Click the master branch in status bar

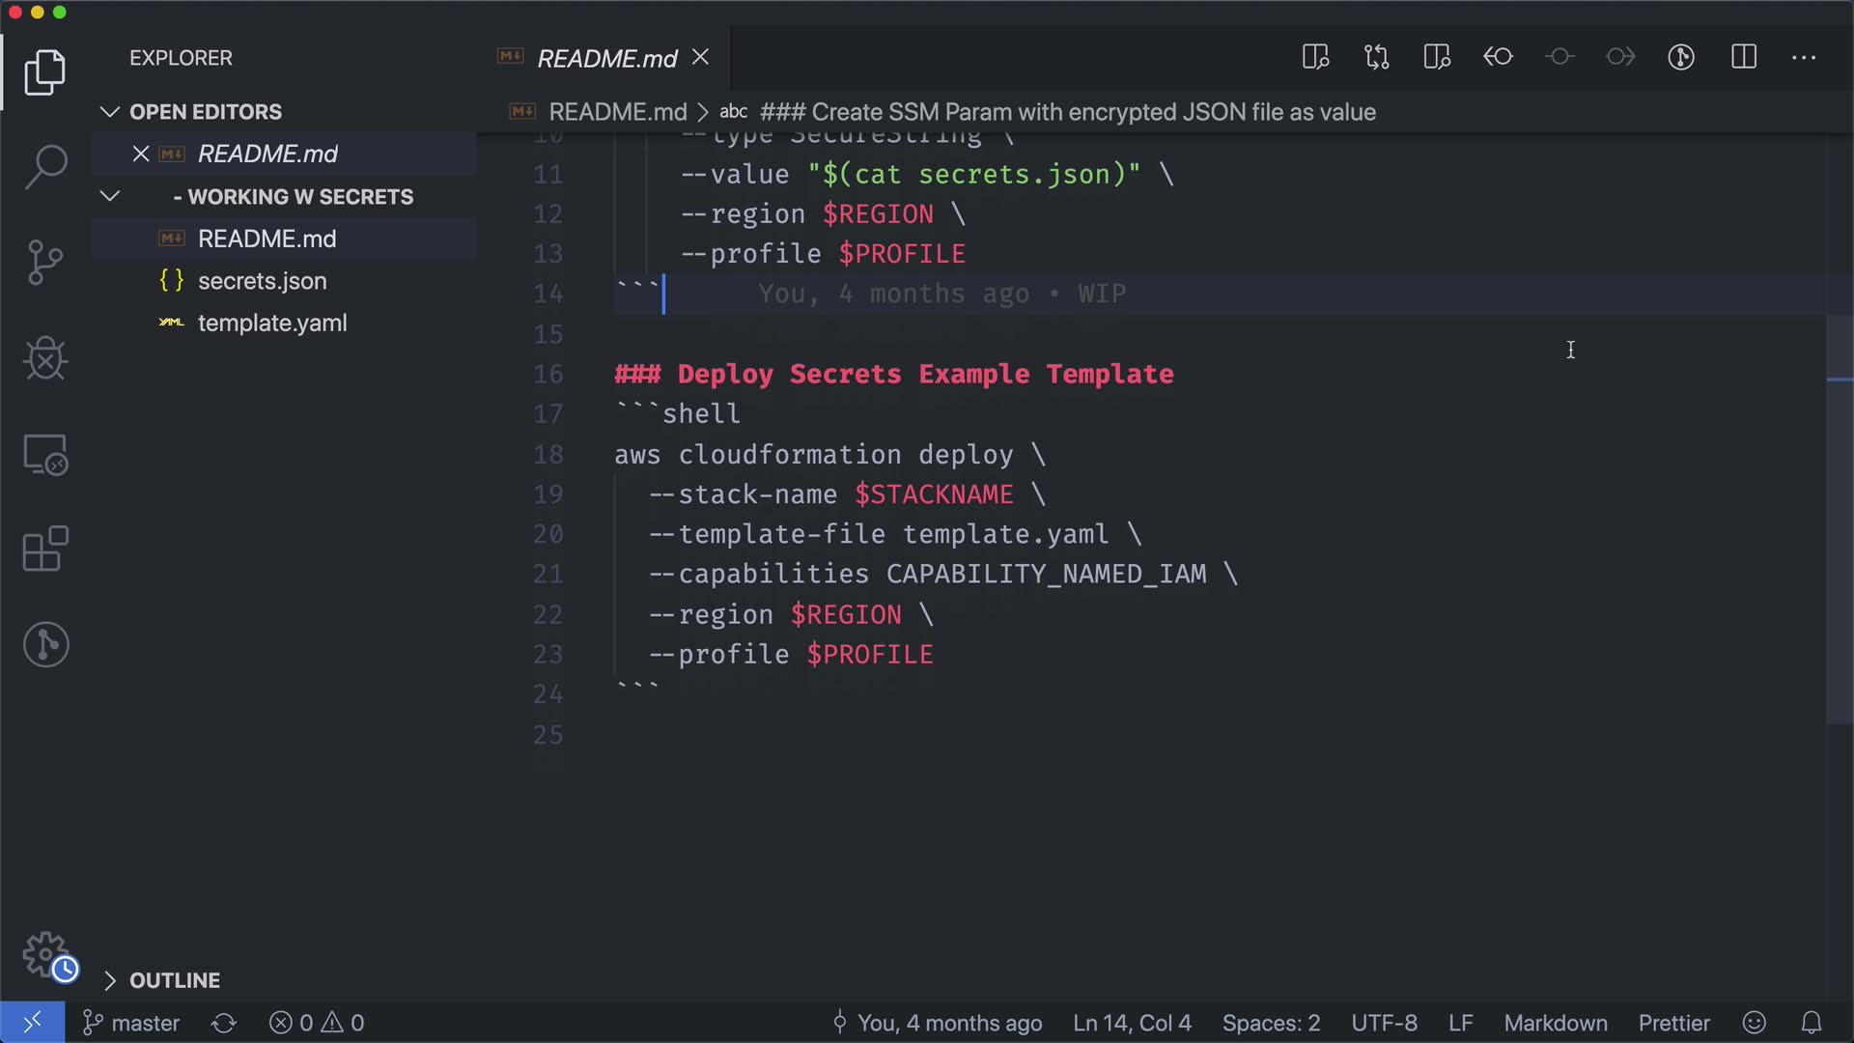[x=132, y=1023]
